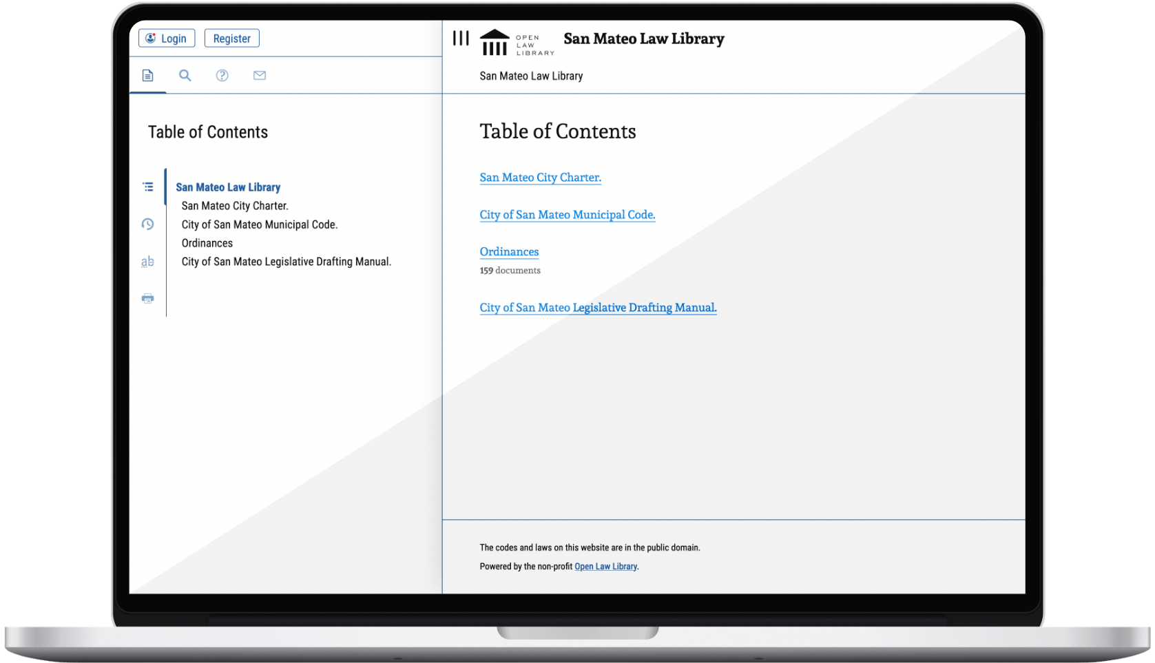Open San Mateo City Charter link
This screenshot has height=663, width=1155.
pyautogui.click(x=541, y=178)
